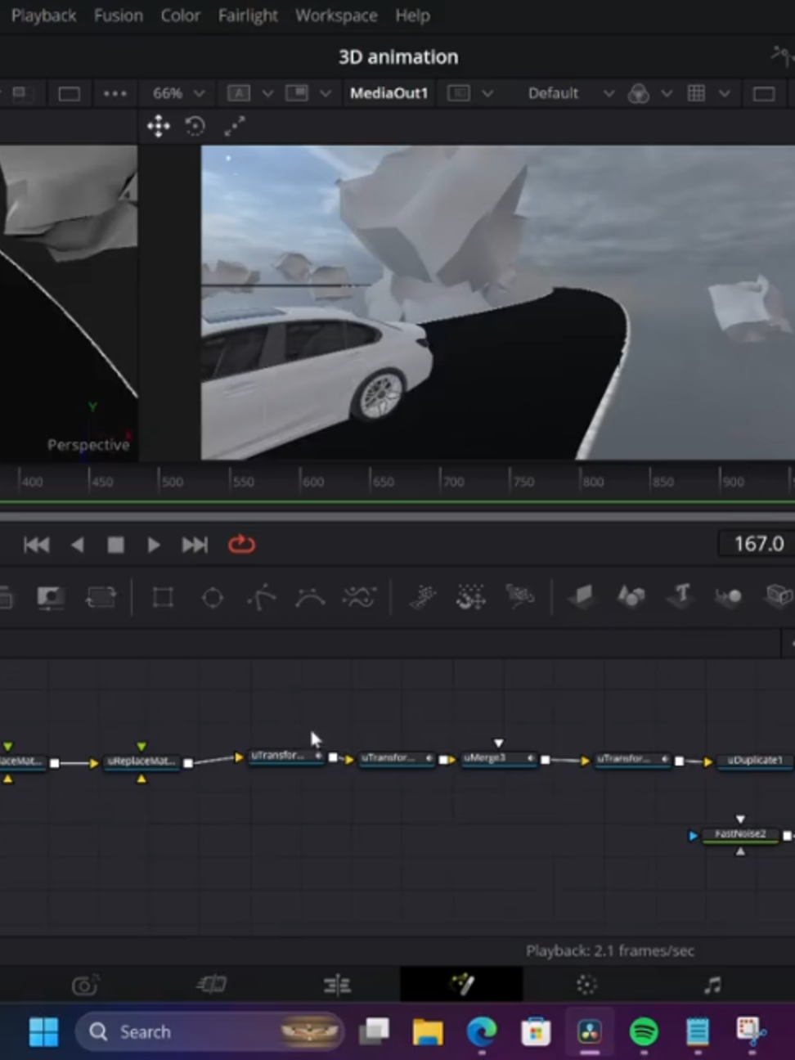Toggle the single viewer layout button
This screenshot has height=1060, width=795.
coord(70,93)
